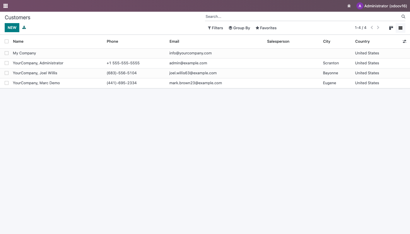Click the 1-4 / 4 pager counter
Image resolution: width=410 pixels, height=234 pixels.
tap(361, 28)
